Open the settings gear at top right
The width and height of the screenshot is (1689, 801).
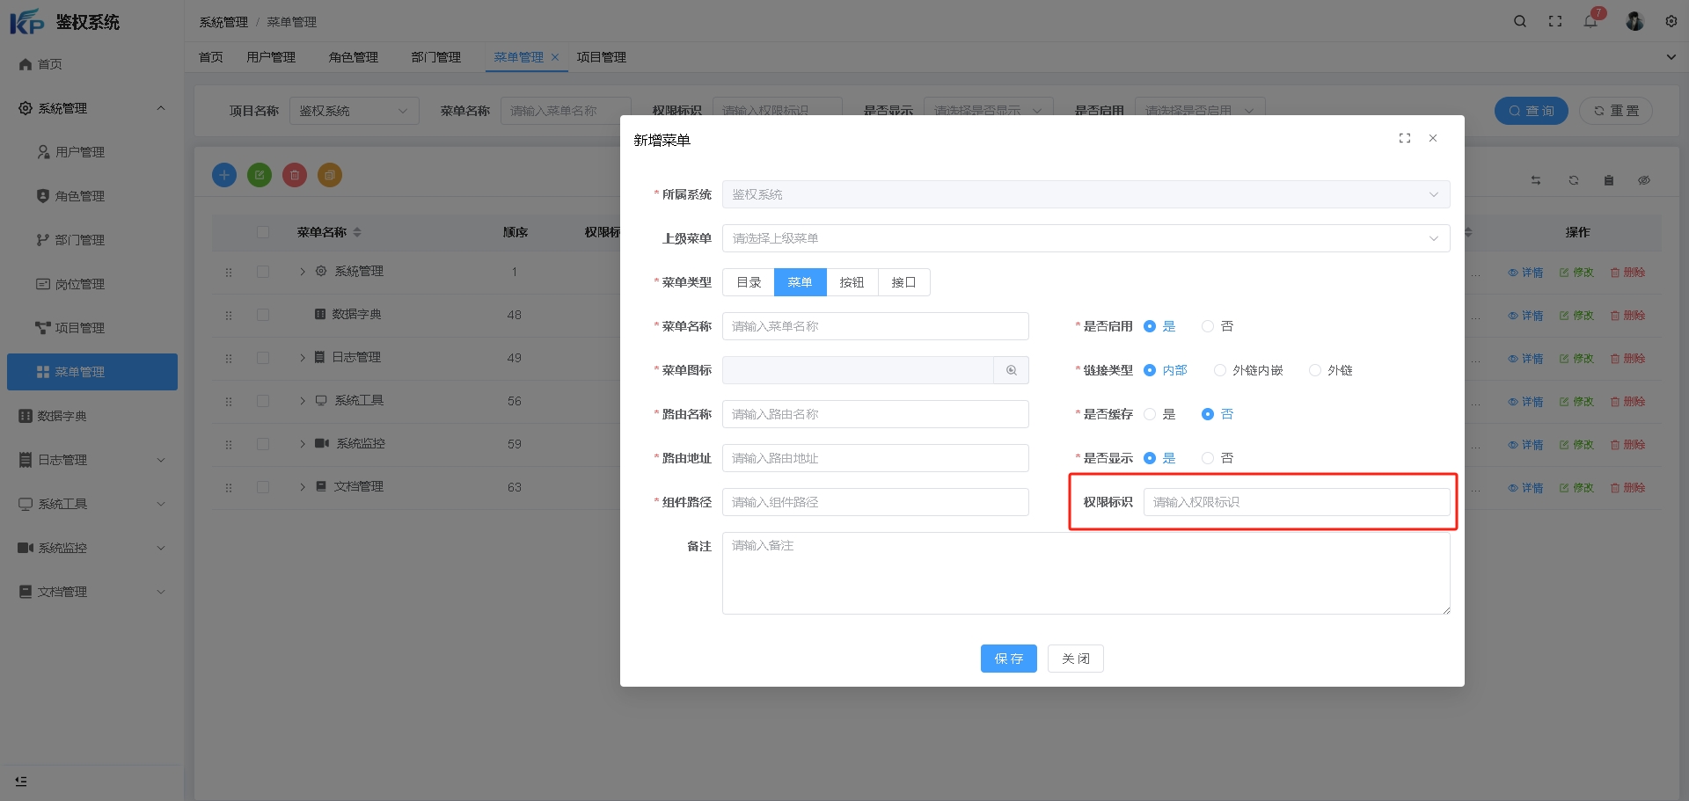point(1671,21)
